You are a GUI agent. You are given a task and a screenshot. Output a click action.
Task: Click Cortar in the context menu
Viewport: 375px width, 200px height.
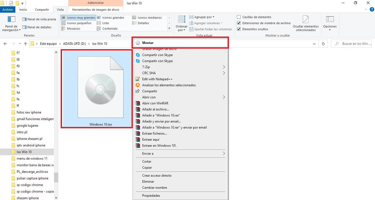[180, 162]
